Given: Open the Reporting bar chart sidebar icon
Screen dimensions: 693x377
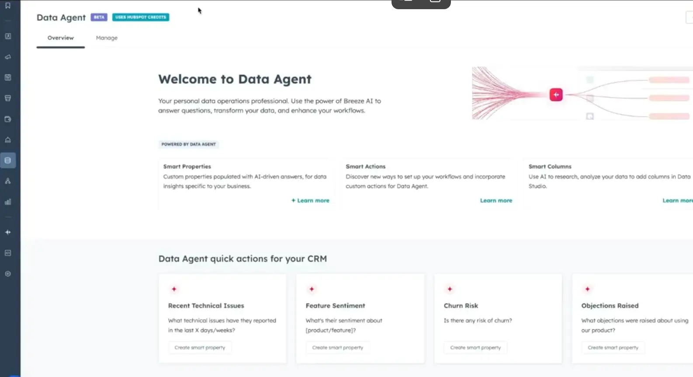Looking at the screenshot, I should pos(8,202).
